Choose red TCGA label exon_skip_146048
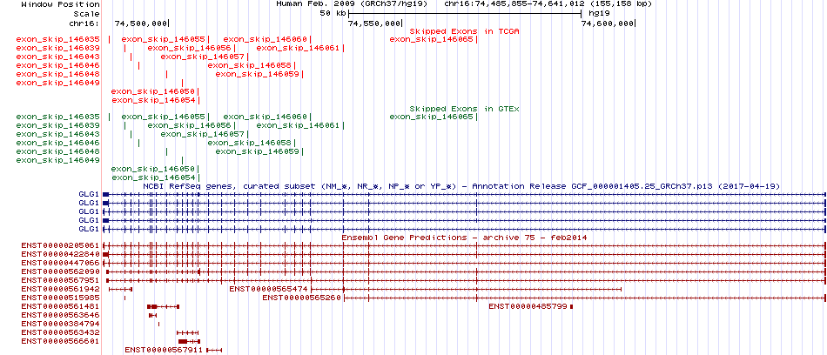 (x=58, y=74)
